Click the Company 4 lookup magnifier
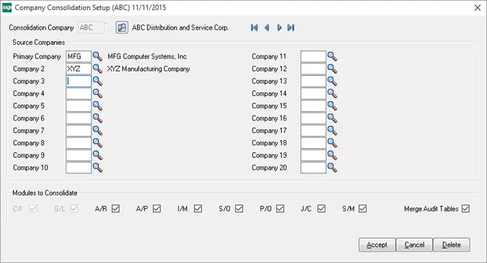 (x=97, y=94)
